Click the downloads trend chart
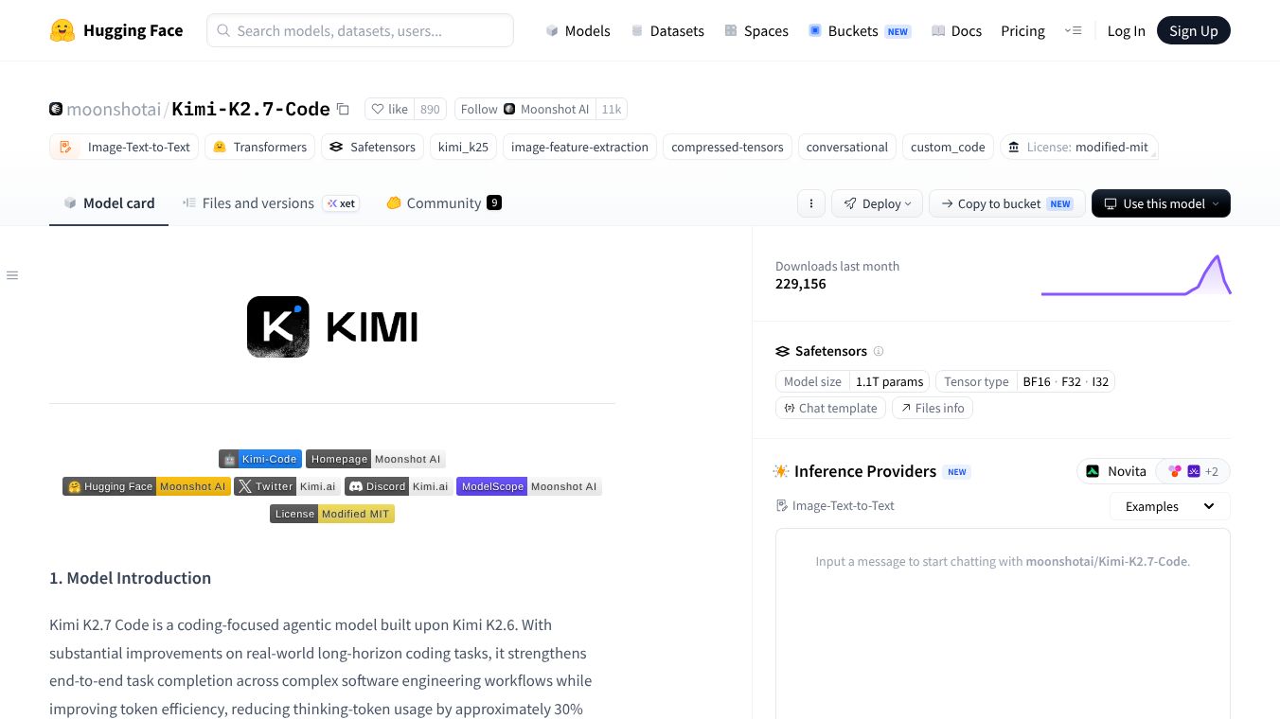Viewport: 1280px width, 719px height. [x=1135, y=274]
